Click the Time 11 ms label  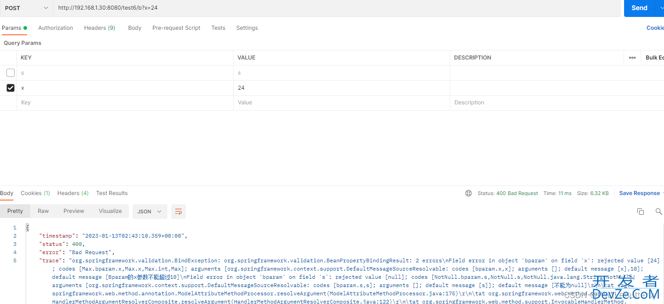coord(558,193)
